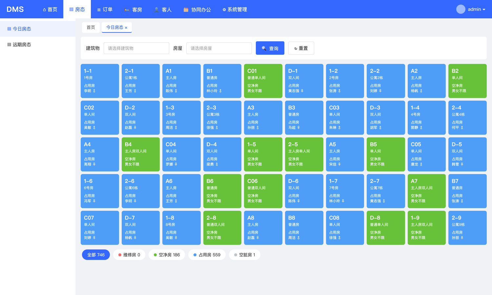Select 远期房态 in the sidebar
Screen dimensions: 492x295
[x=38, y=45]
